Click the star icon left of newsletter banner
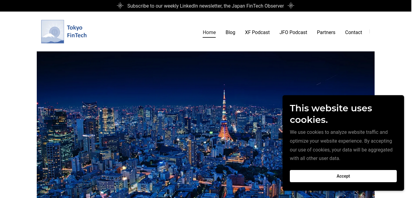Viewport: 415px width, 198px height. [x=120, y=6]
